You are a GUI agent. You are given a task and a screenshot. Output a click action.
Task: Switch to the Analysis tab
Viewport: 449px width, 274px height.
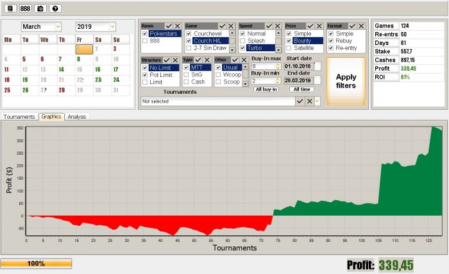tap(77, 117)
